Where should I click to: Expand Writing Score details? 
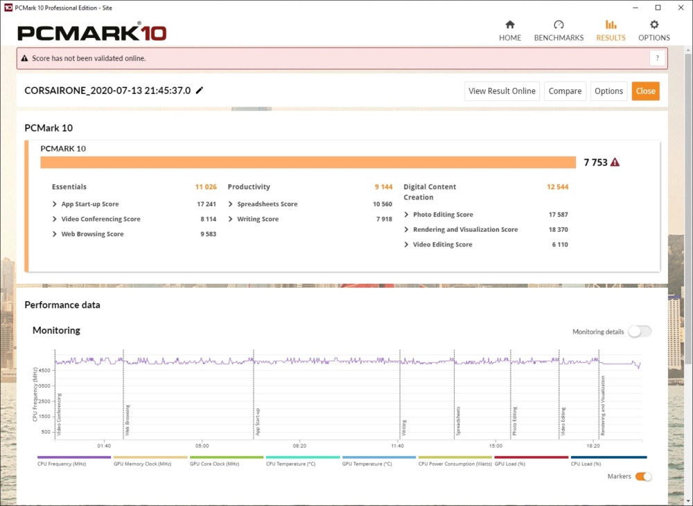coord(230,219)
